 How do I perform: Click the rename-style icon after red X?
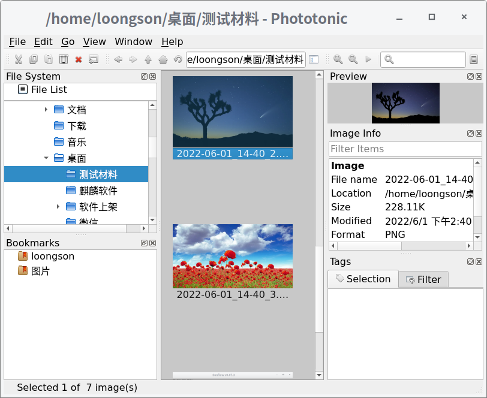(94, 59)
